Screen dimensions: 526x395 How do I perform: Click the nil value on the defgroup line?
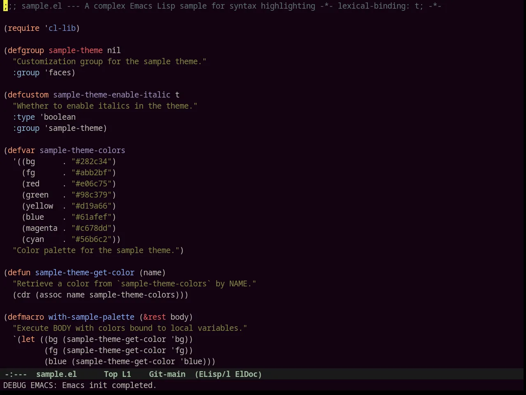[x=114, y=50]
